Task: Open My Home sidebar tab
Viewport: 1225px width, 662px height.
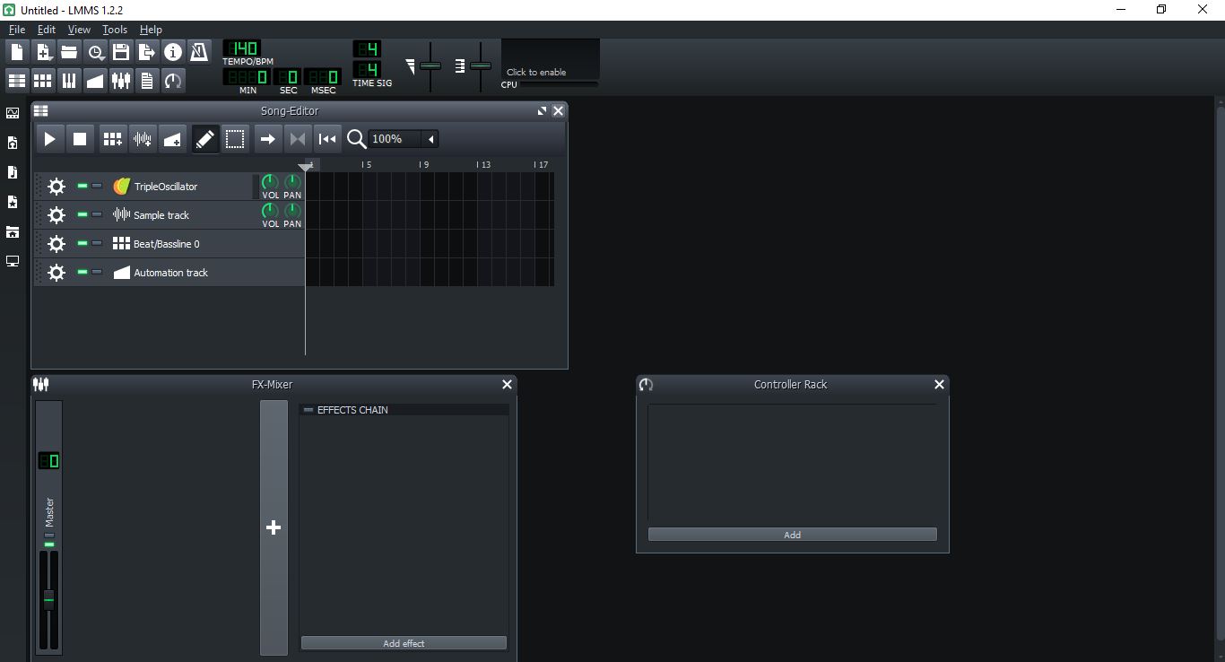Action: coord(13,231)
